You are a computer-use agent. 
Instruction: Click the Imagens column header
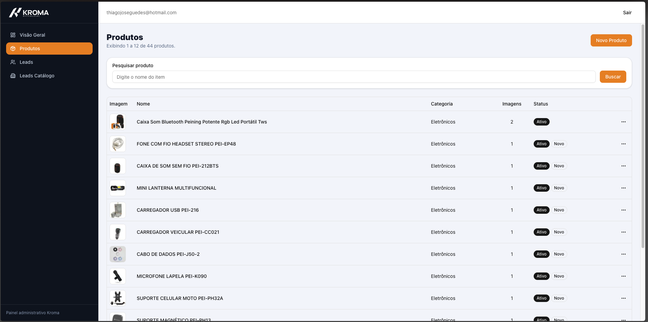(x=512, y=104)
